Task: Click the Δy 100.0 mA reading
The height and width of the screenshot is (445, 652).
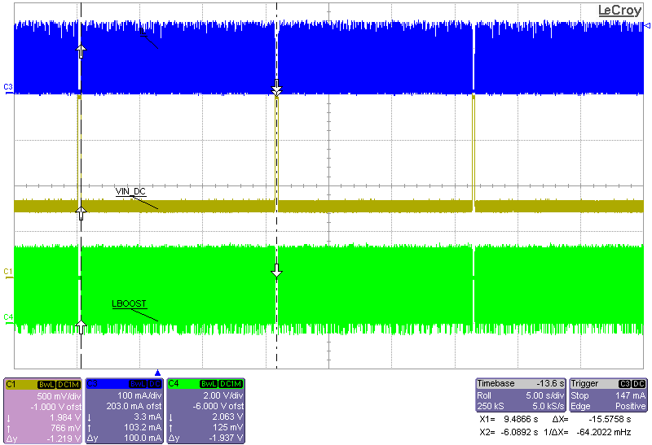Action: tap(125, 438)
